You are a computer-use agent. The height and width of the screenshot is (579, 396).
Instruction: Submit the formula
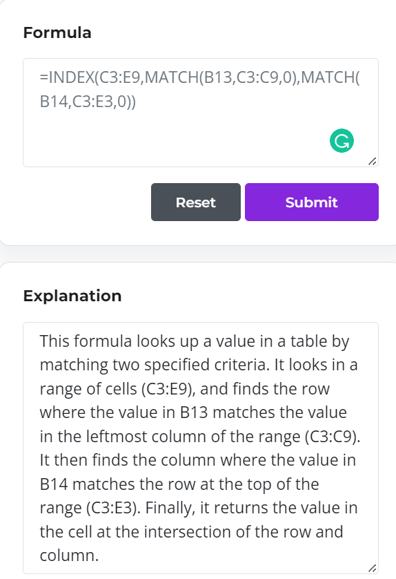pos(312,202)
